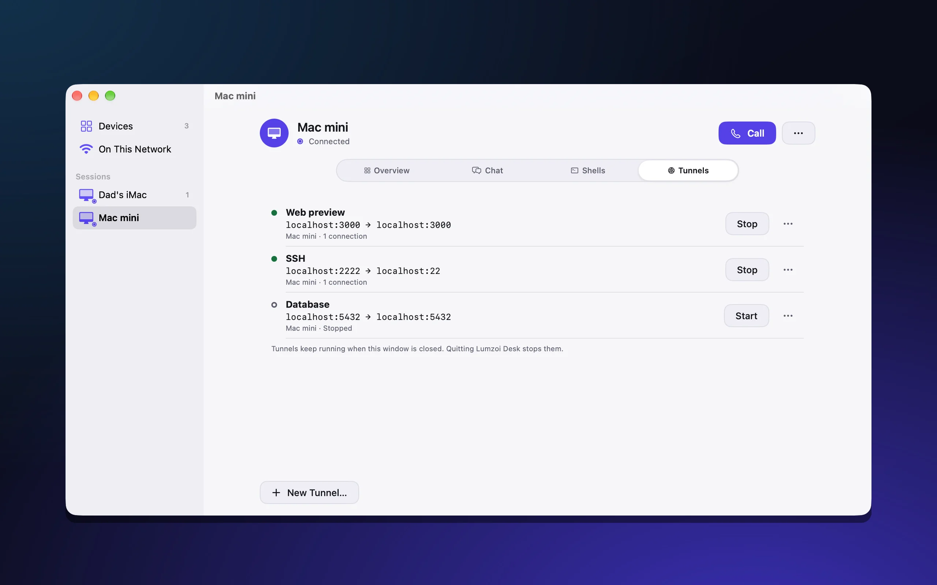
Task: Open Dad's iMac session
Action: pyautogui.click(x=134, y=195)
